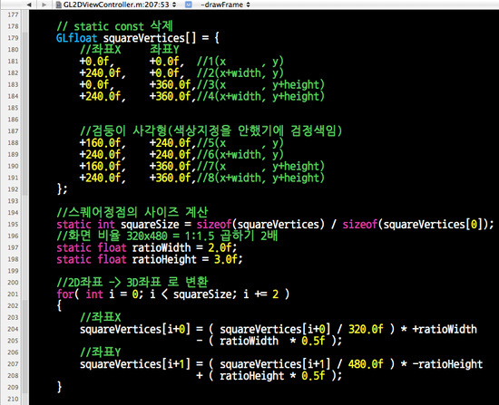This screenshot has height=405, width=499.
Task: Click '0.5f' on line 208
Action: [313, 376]
